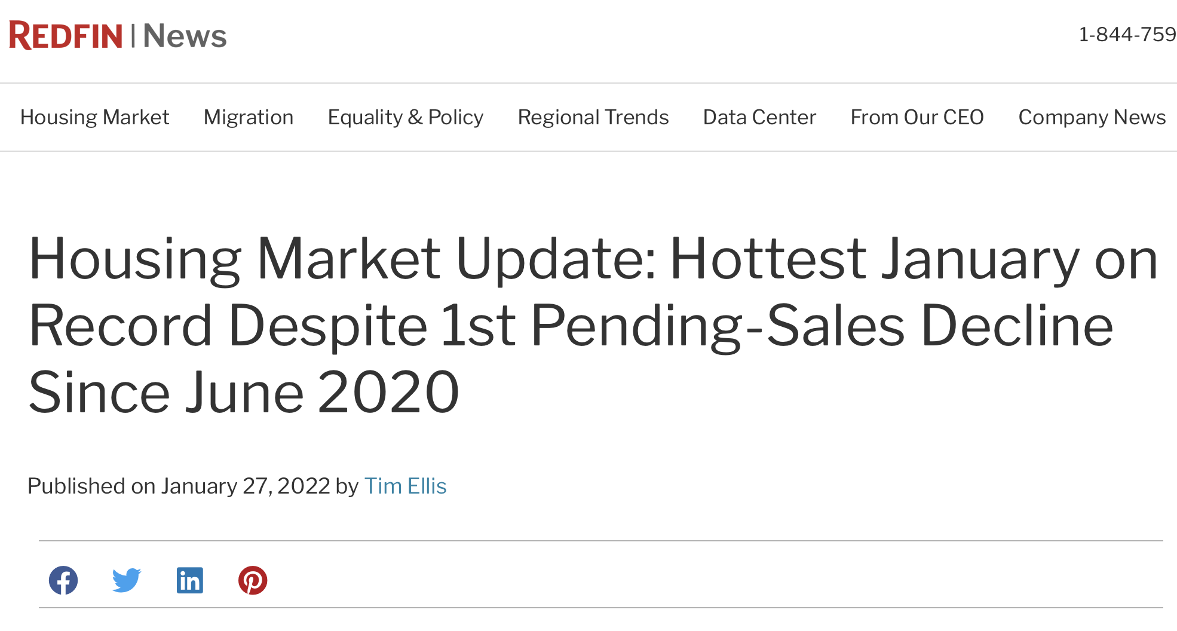Select Equality & Policy in navigation

coord(406,117)
